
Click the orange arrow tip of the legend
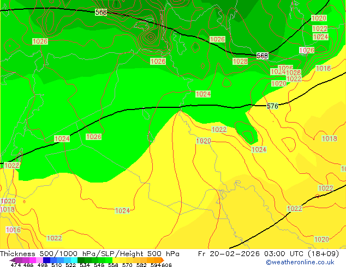coord(163,260)
